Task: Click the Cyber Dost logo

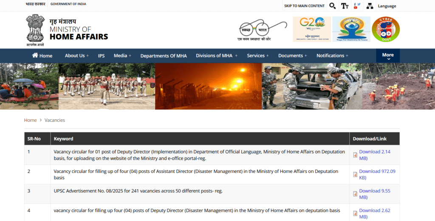Action: 386,29
